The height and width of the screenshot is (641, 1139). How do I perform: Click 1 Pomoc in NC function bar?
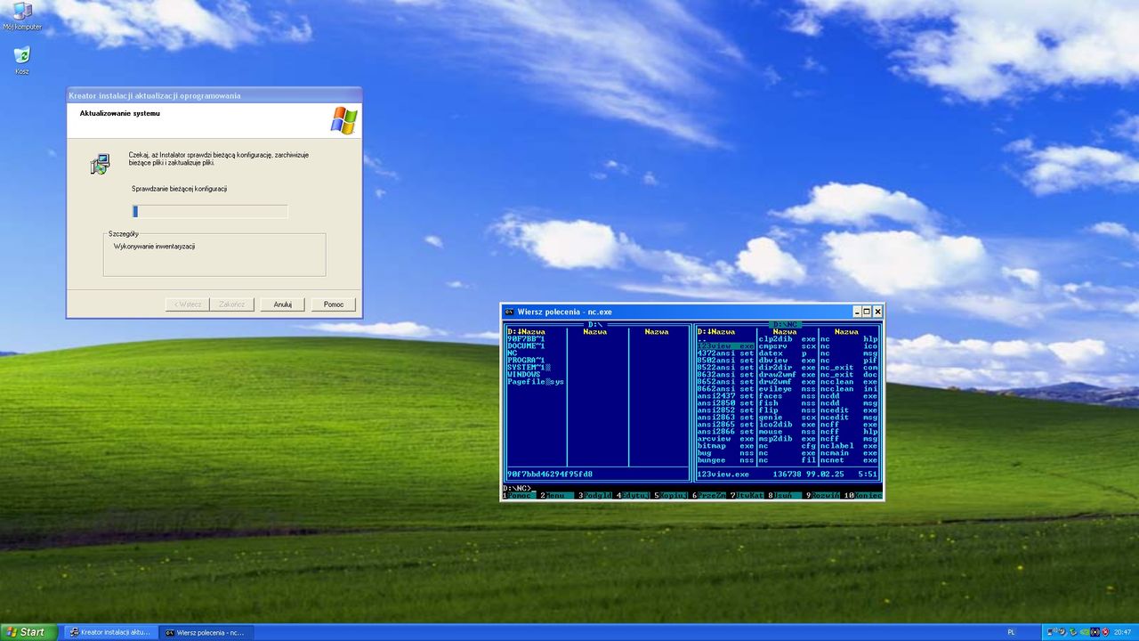(x=519, y=495)
